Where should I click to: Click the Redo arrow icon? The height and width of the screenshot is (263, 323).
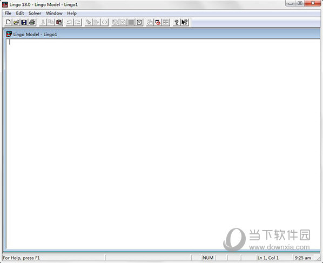click(78, 22)
